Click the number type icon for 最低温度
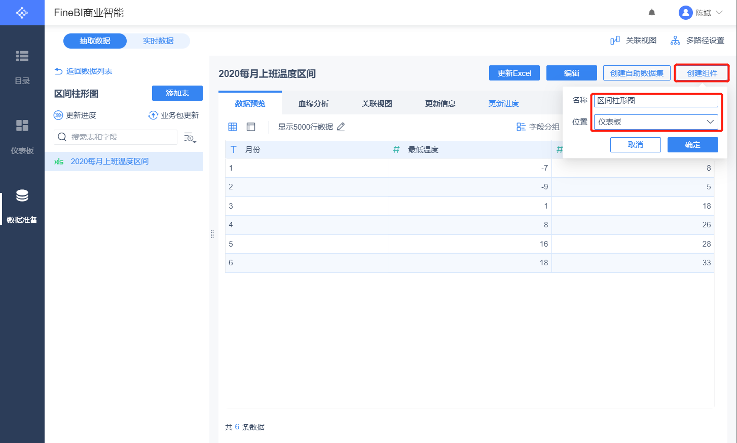Image resolution: width=737 pixels, height=443 pixels. click(x=396, y=149)
